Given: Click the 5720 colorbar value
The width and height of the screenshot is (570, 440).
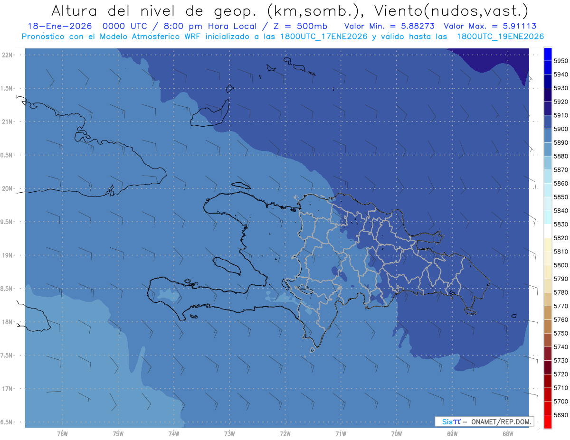Looking at the screenshot, I should 560,374.
